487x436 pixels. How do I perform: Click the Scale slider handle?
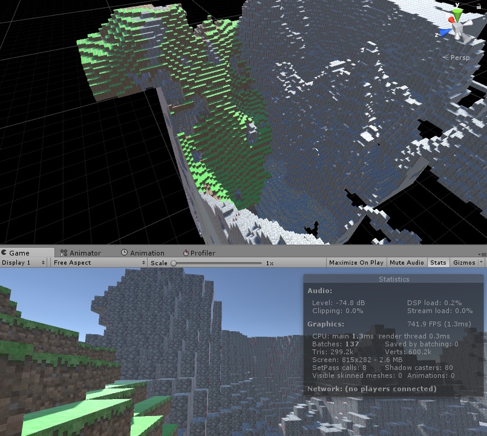(174, 263)
